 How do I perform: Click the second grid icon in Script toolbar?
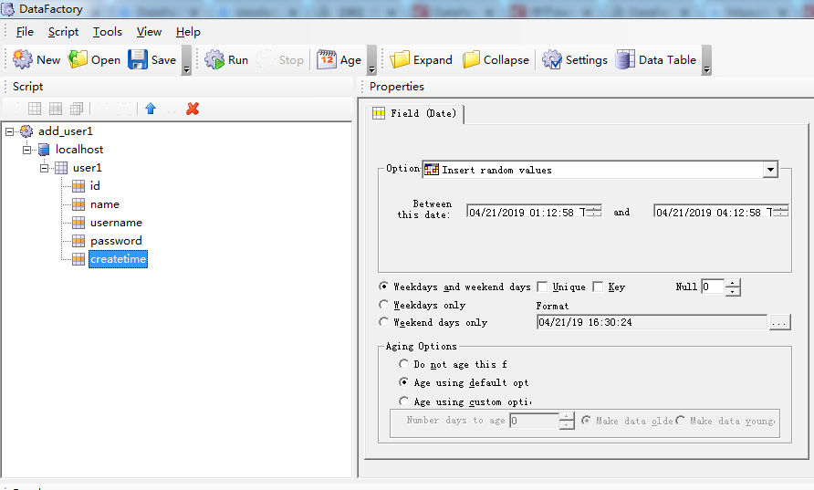pyautogui.click(x=56, y=109)
